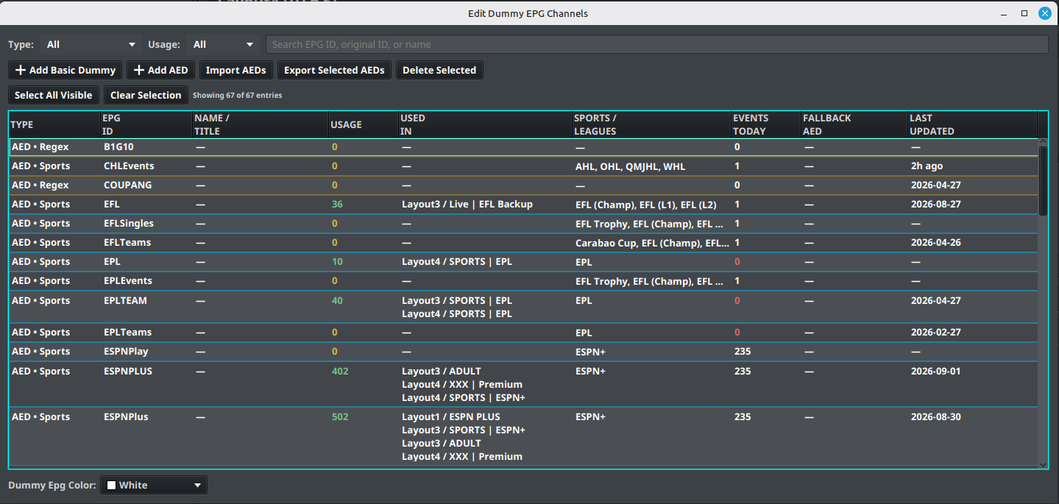Screen dimensions: 1059x504
Task: Sort by FALLBACK AED column header
Action: tap(854, 124)
